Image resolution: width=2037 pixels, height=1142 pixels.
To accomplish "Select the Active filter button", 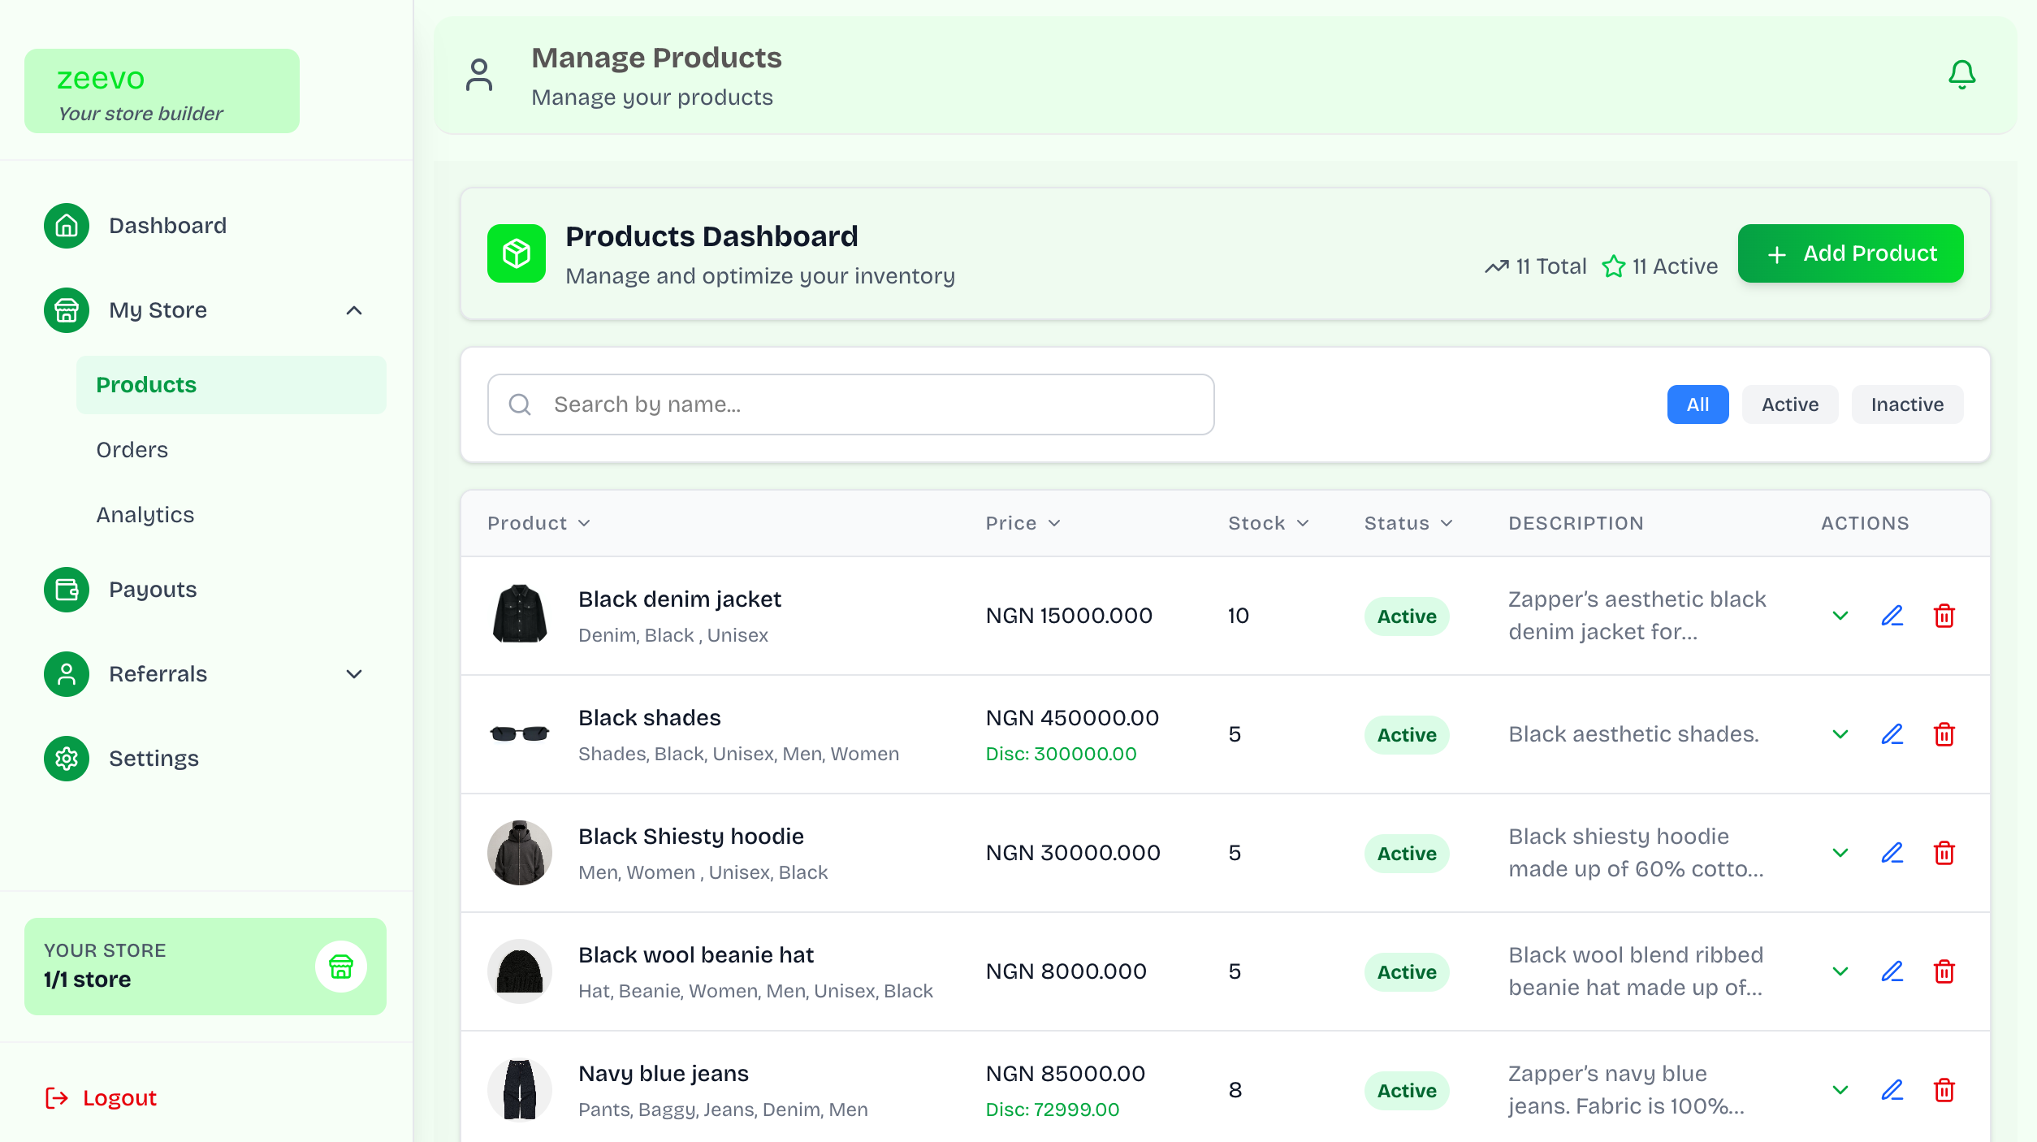I will [1790, 404].
